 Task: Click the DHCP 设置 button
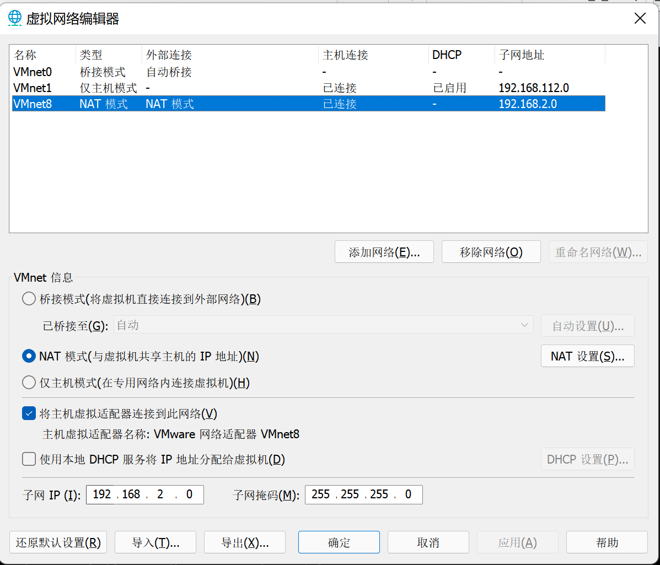pos(588,459)
